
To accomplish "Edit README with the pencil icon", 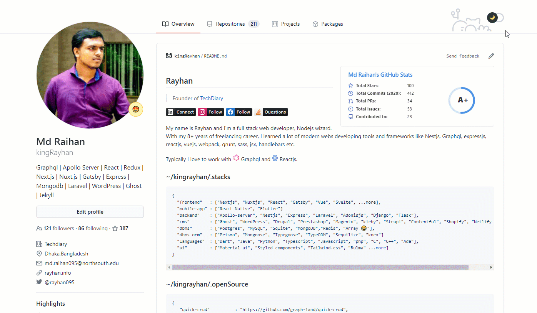I will [x=491, y=56].
